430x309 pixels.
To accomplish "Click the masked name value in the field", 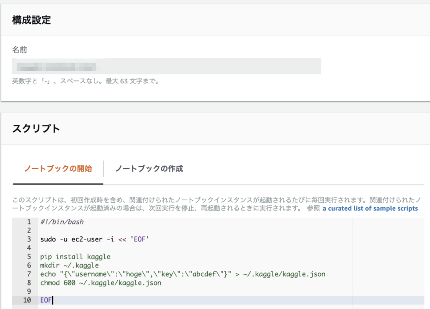I will click(58, 66).
